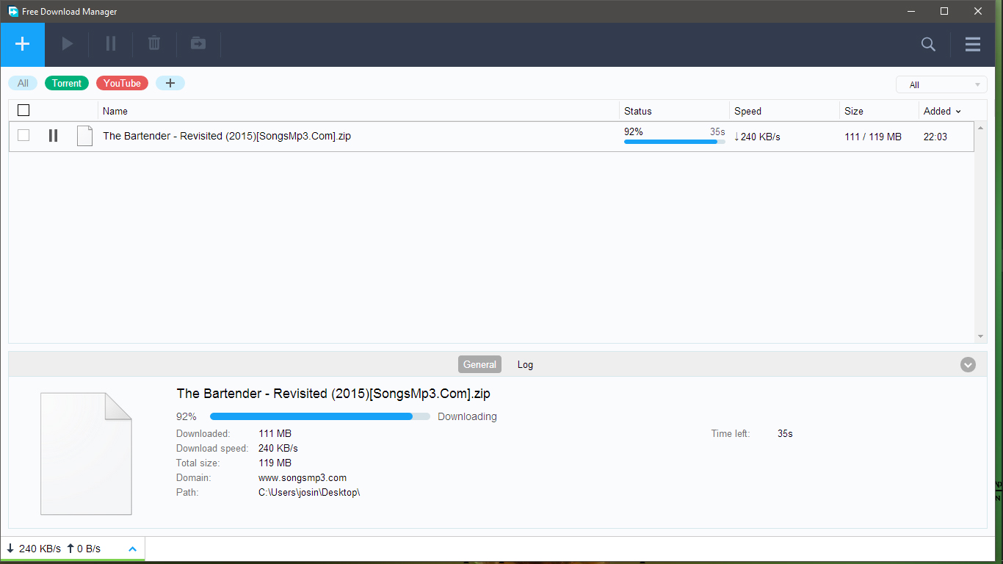The image size is (1003, 564).
Task: Open the All filter dropdown
Action: click(x=941, y=84)
